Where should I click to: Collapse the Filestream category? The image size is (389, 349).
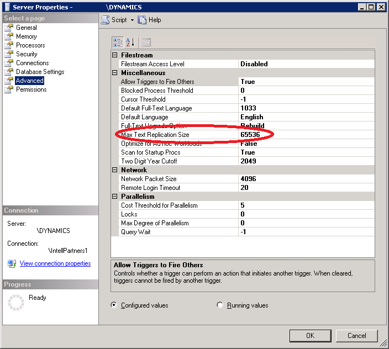coord(114,55)
